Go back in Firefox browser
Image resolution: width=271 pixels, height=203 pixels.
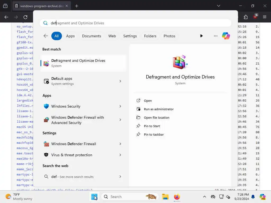pyautogui.click(x=6, y=17)
